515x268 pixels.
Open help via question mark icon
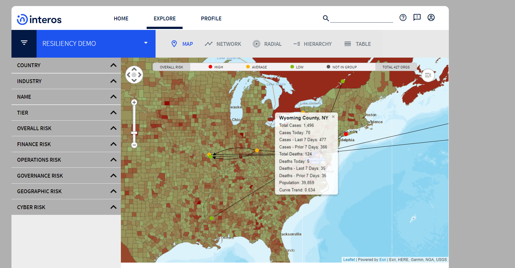point(403,18)
